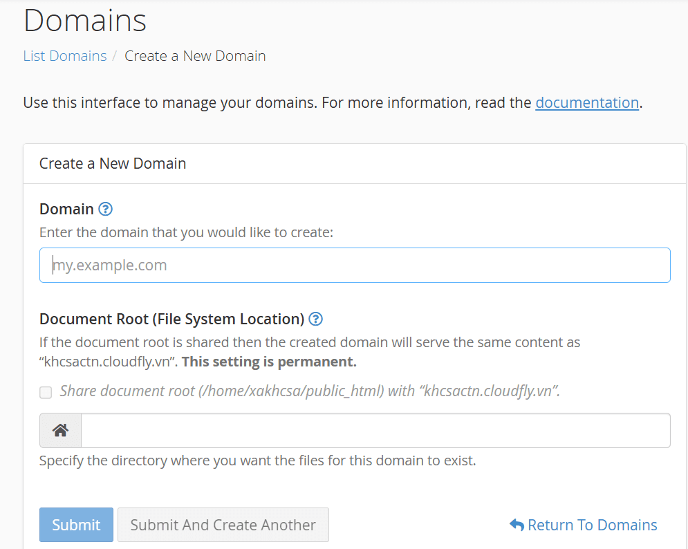Click the "Create a New Domain" panel header
Viewport: 688px width, 549px height.
tap(113, 163)
